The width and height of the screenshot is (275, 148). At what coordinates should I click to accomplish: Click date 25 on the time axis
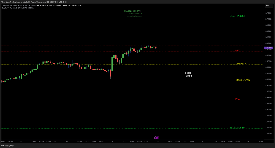pos(112,142)
